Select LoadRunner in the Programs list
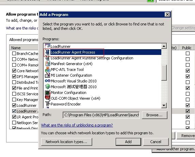The height and width of the screenshot is (157, 195). pyautogui.click(x=61, y=46)
